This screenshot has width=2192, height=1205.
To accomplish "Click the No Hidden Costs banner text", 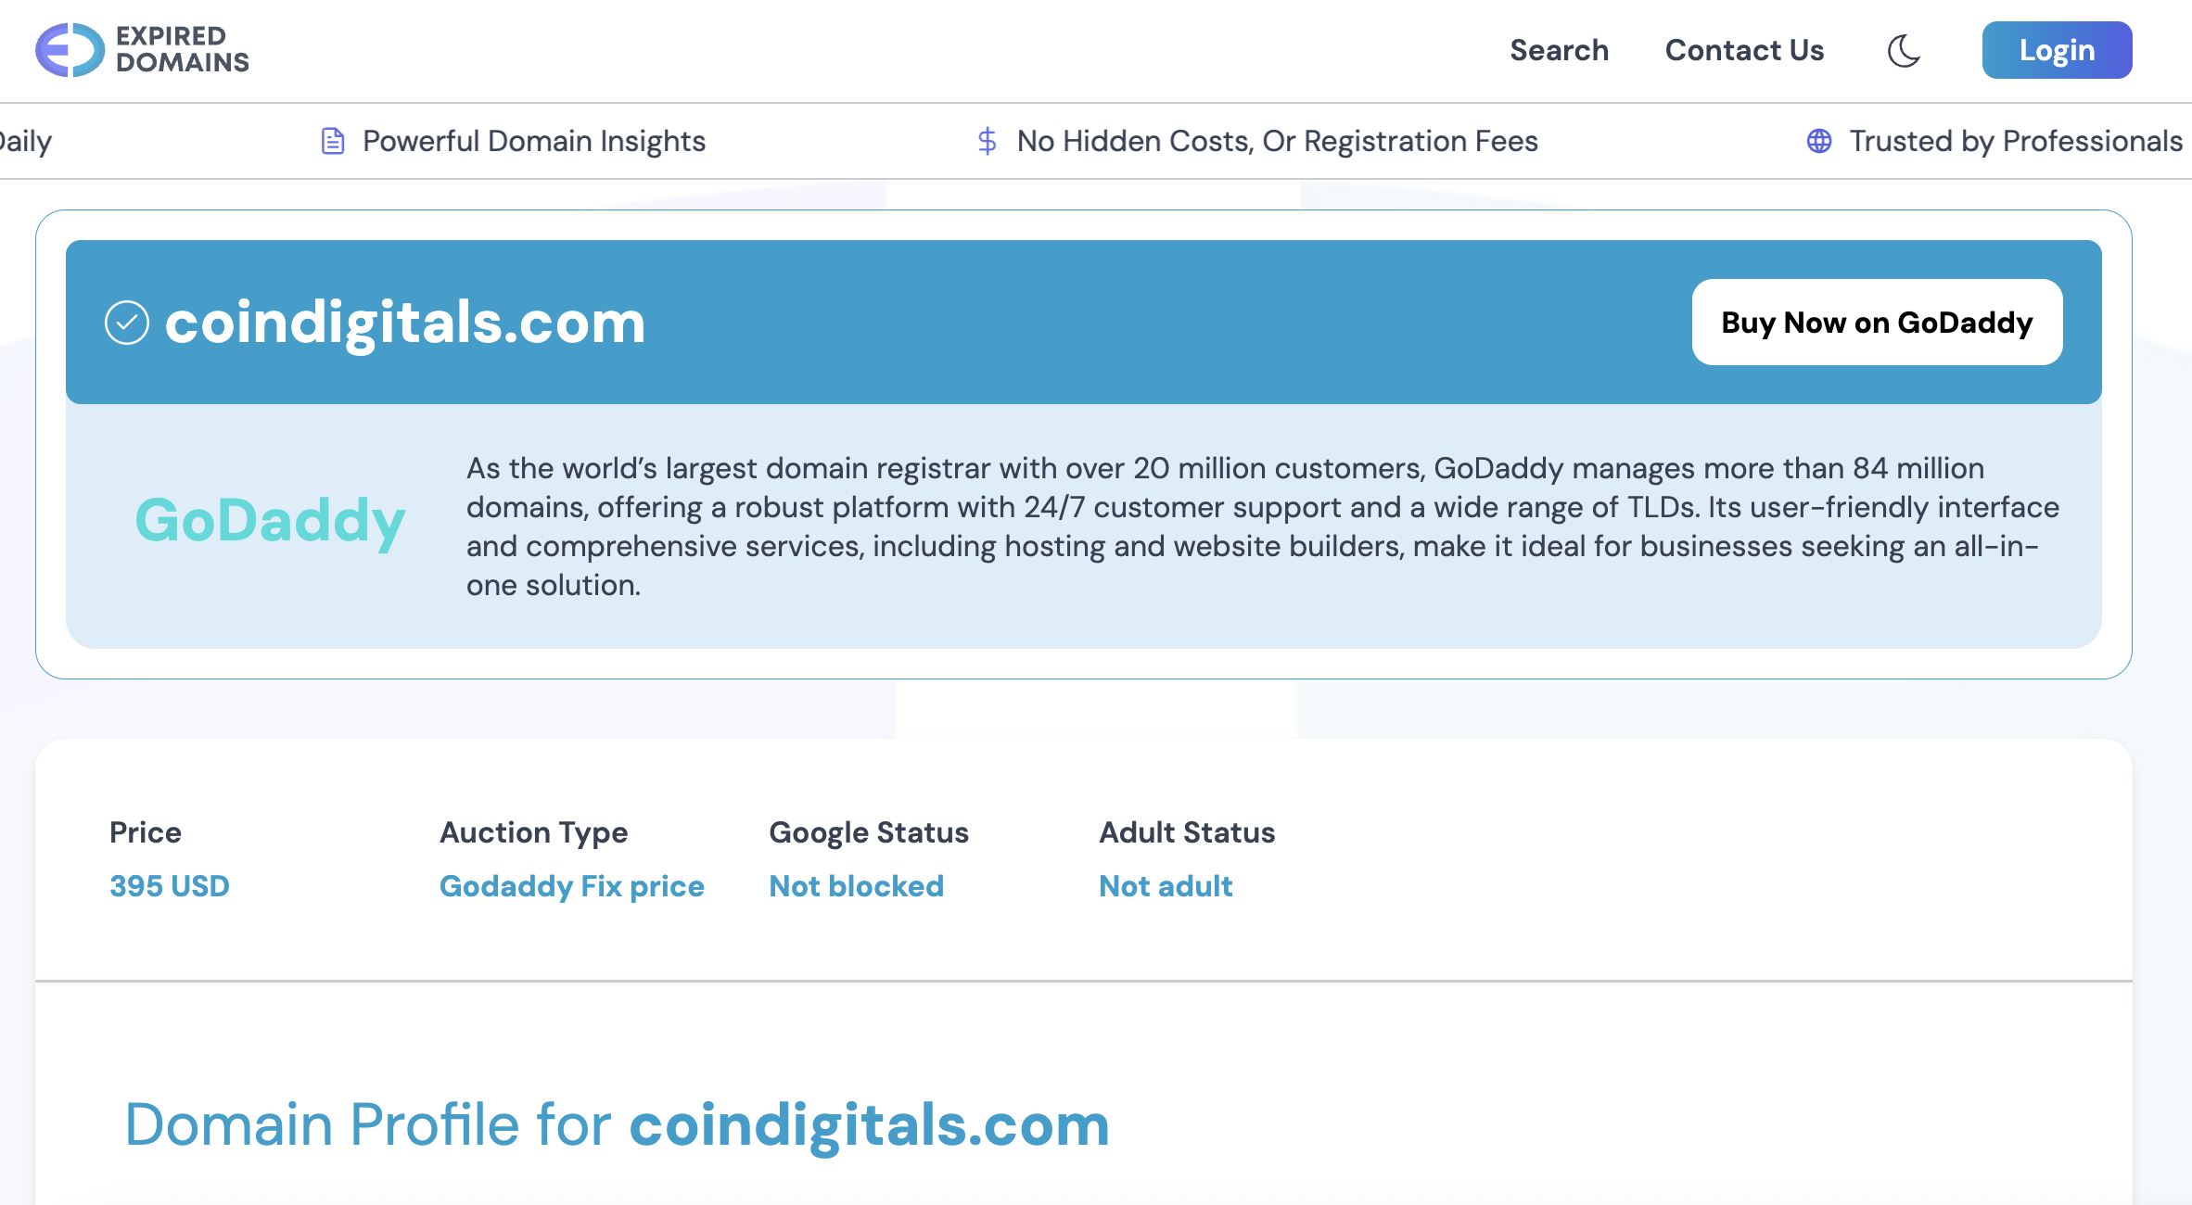I will pyautogui.click(x=1277, y=141).
